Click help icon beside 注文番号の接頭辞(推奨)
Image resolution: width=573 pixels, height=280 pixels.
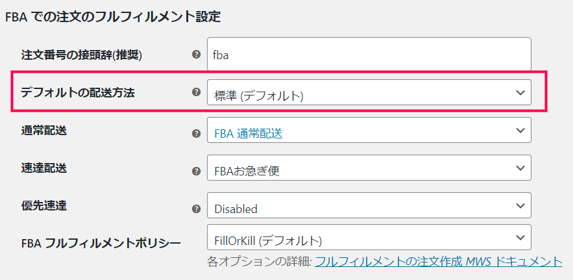[x=196, y=55]
